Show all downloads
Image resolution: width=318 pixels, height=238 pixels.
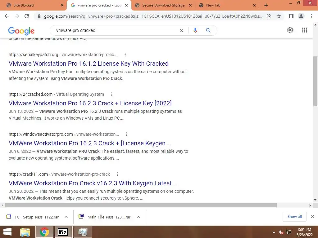(x=294, y=217)
